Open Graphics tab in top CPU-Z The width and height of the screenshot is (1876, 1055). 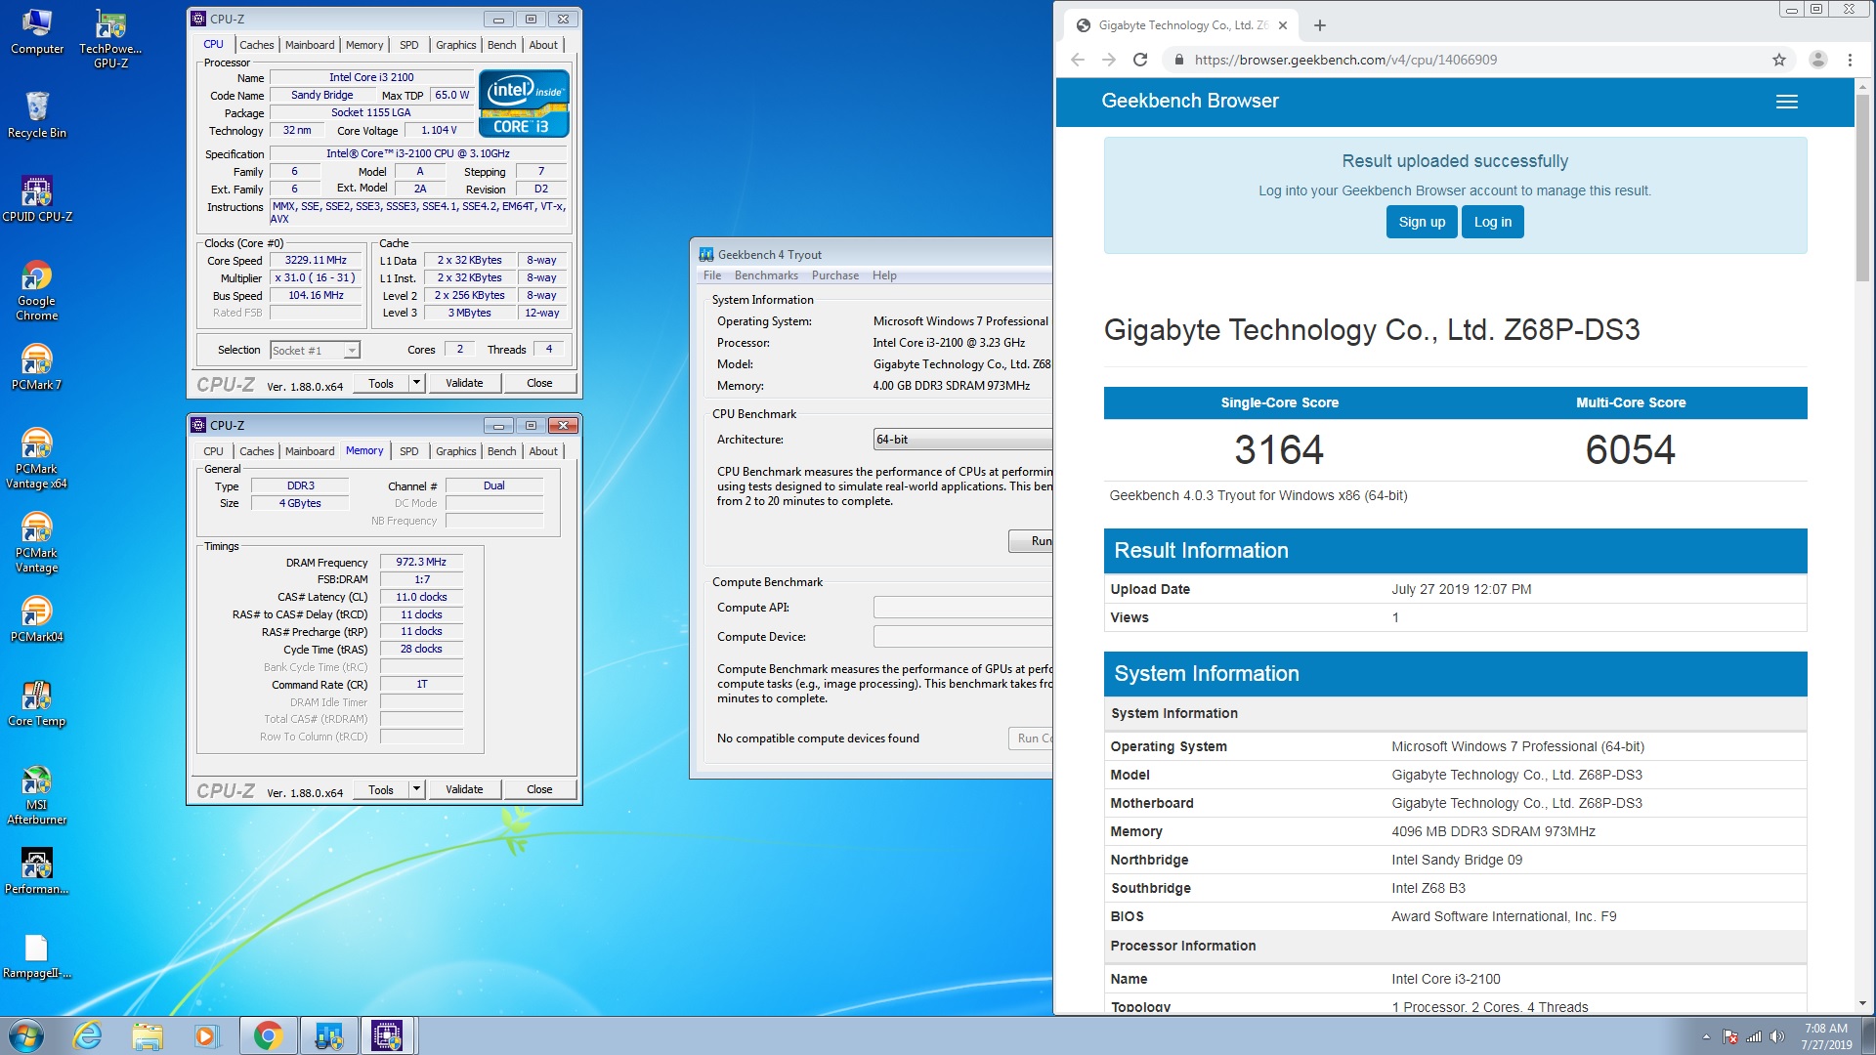(456, 45)
